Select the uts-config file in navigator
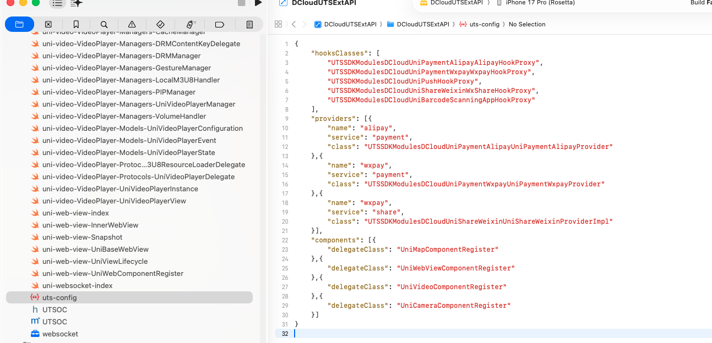The width and height of the screenshot is (712, 343). (129, 297)
